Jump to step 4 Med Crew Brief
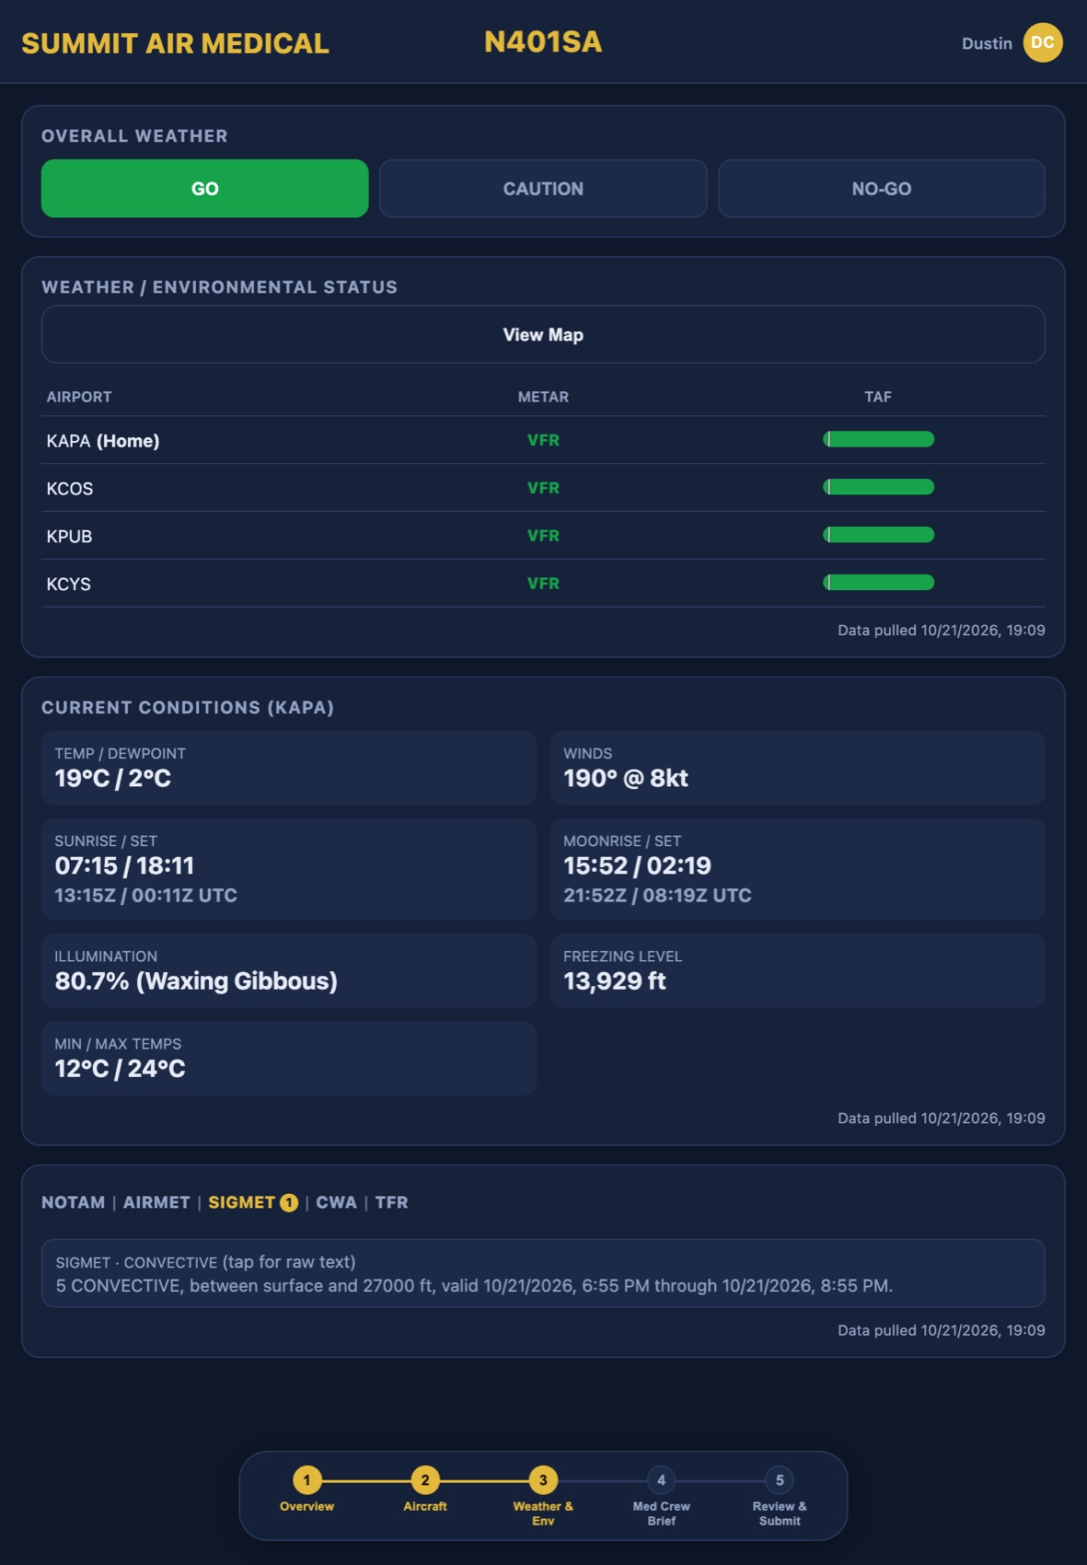This screenshot has width=1087, height=1565. pyautogui.click(x=661, y=1497)
